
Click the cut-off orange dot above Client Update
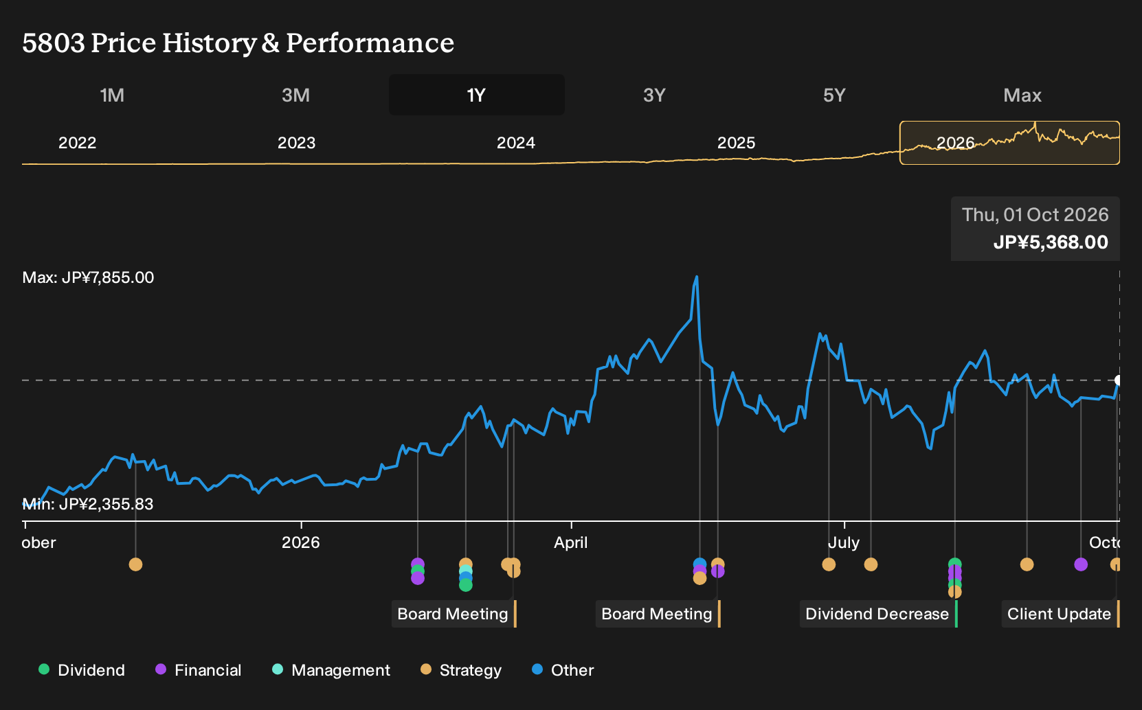click(x=1115, y=564)
